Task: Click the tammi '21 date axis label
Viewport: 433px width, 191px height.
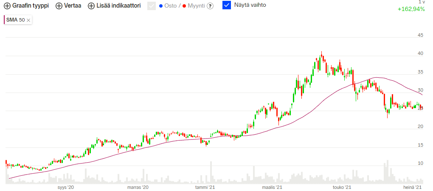Action: point(205,187)
